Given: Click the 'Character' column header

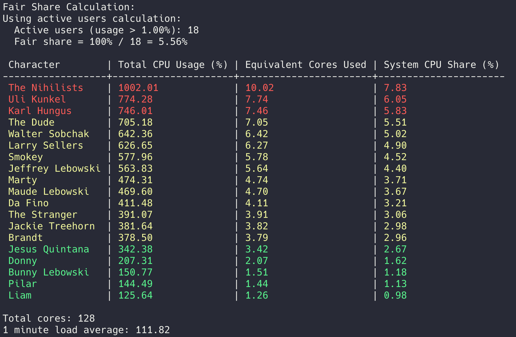Looking at the screenshot, I should click(34, 65).
